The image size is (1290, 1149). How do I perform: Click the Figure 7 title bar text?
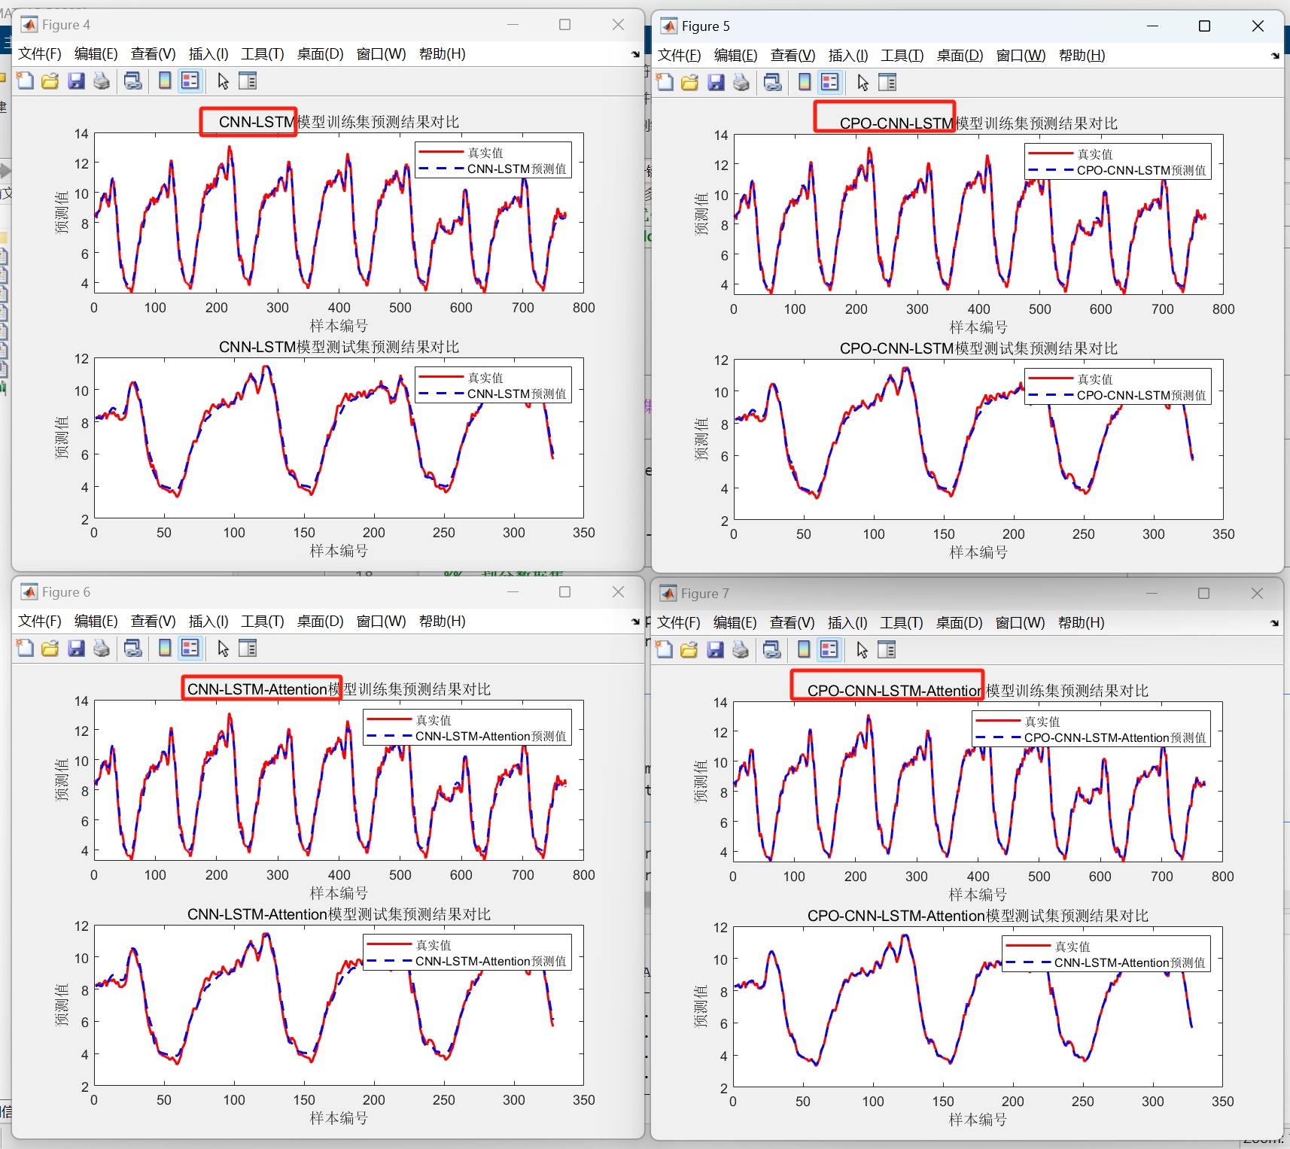tap(705, 594)
